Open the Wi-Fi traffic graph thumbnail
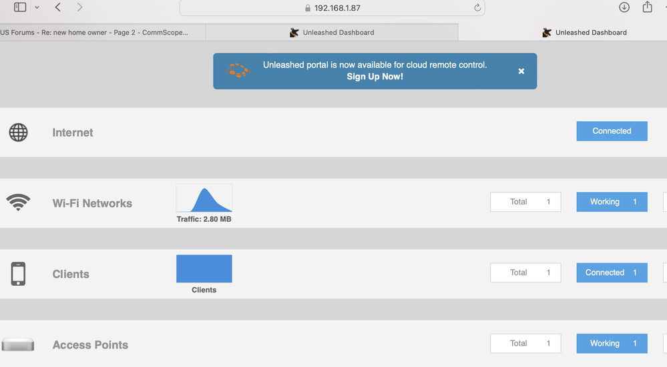This screenshot has height=367, width=667. point(204,198)
